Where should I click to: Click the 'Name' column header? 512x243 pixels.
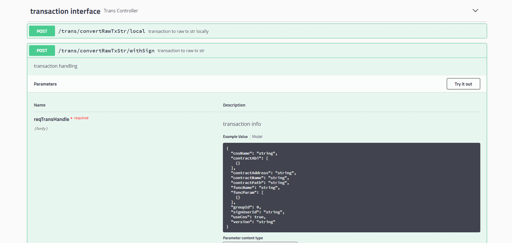(40, 105)
